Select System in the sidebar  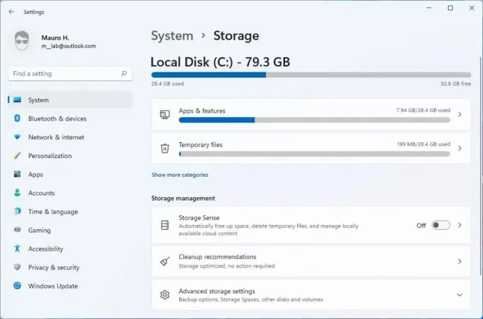coord(71,99)
